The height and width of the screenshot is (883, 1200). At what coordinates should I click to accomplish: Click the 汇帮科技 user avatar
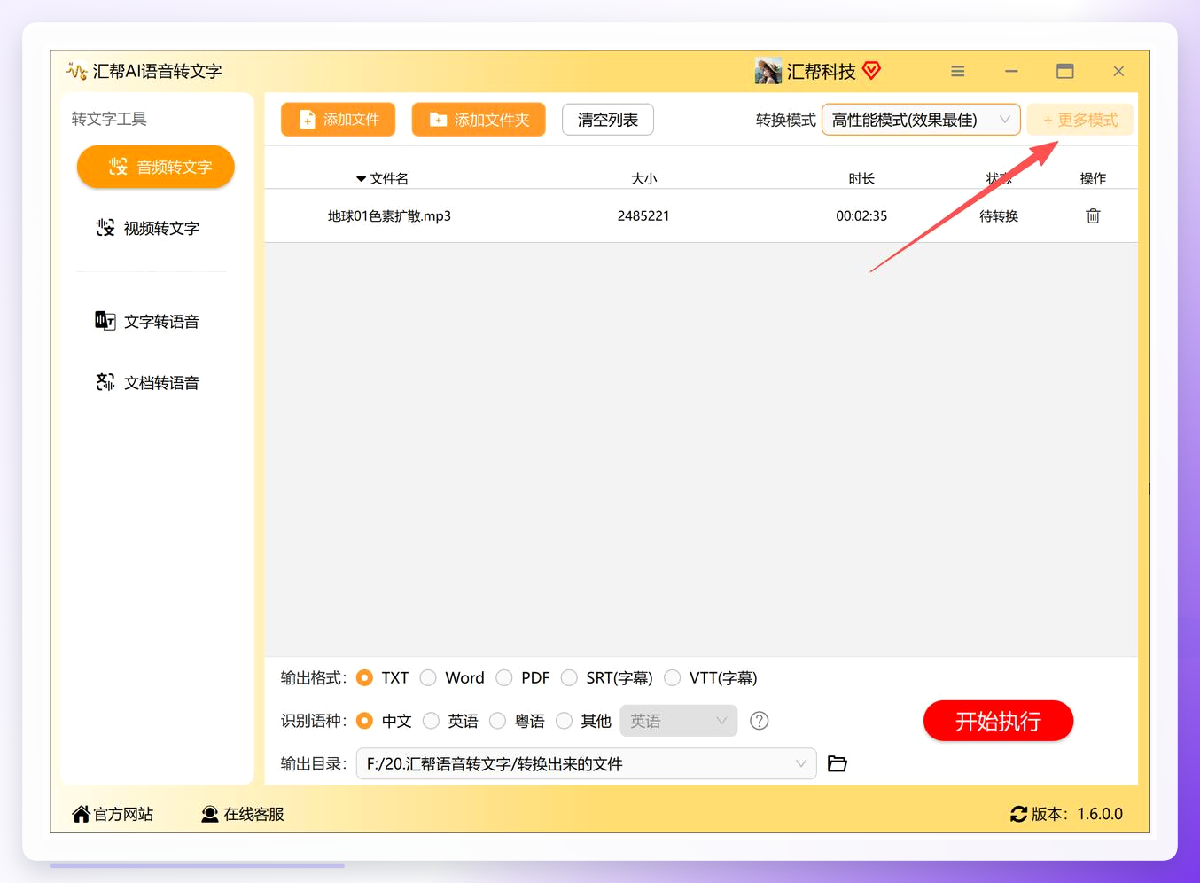[768, 71]
